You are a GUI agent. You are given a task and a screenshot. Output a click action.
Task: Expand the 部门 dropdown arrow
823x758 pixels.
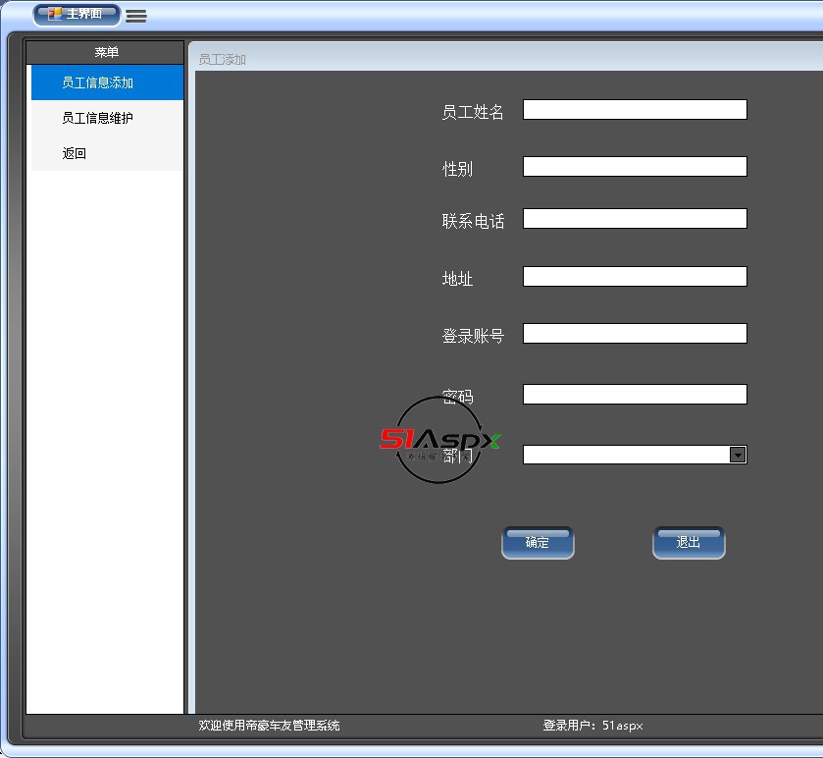738,455
